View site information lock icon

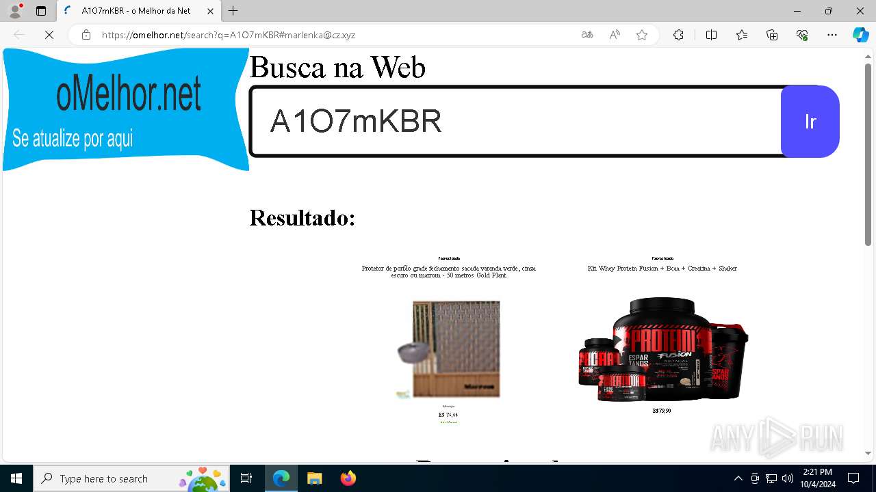click(86, 35)
